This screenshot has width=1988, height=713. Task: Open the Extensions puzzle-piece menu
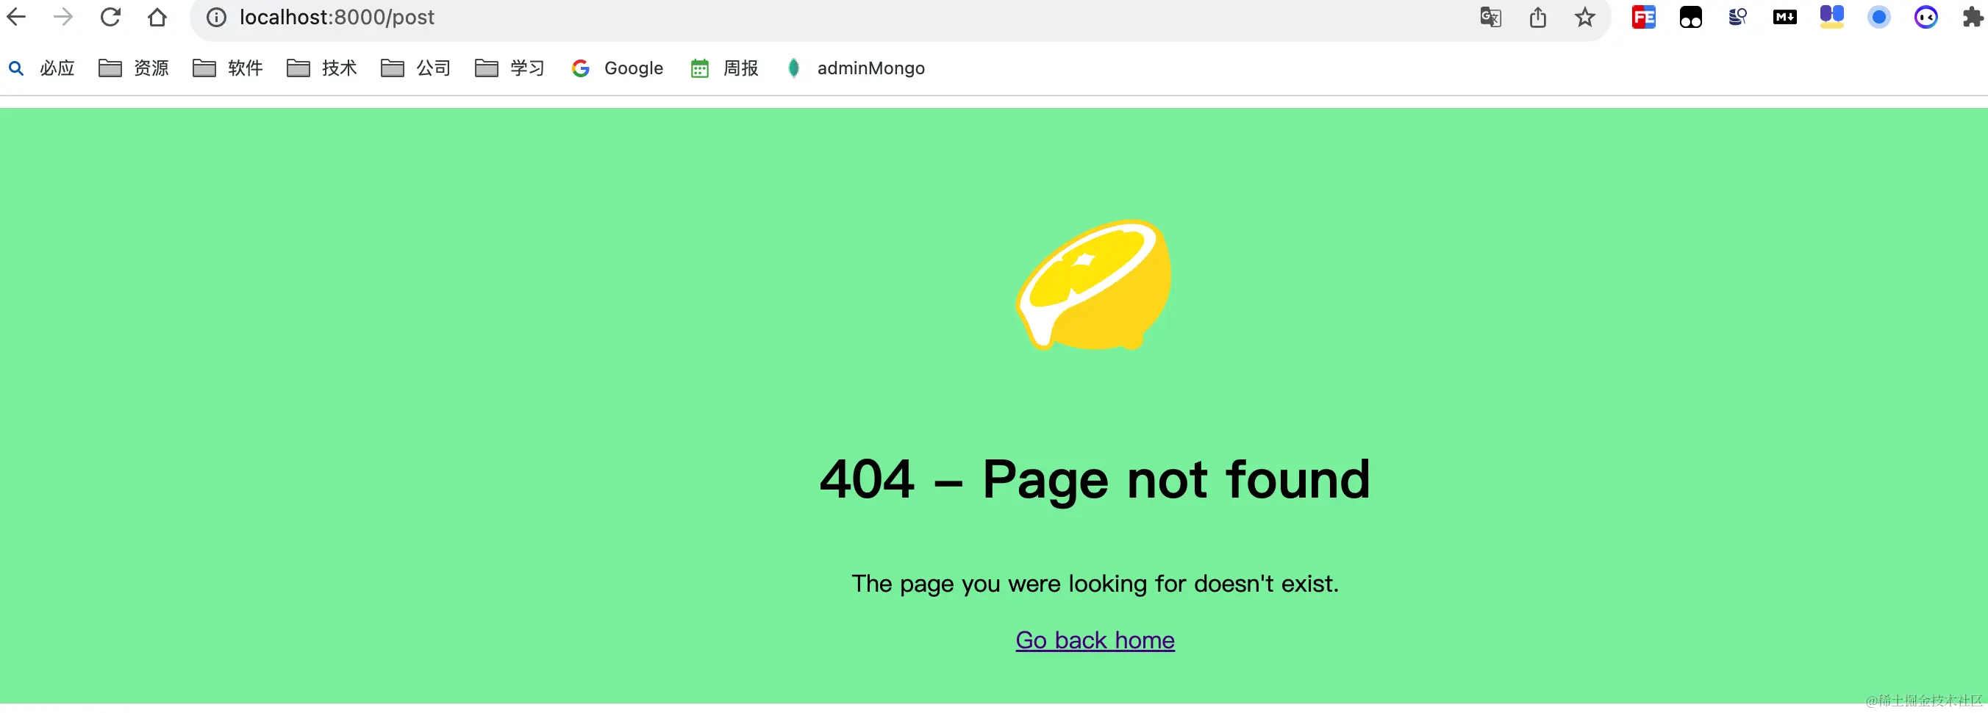point(1973,17)
